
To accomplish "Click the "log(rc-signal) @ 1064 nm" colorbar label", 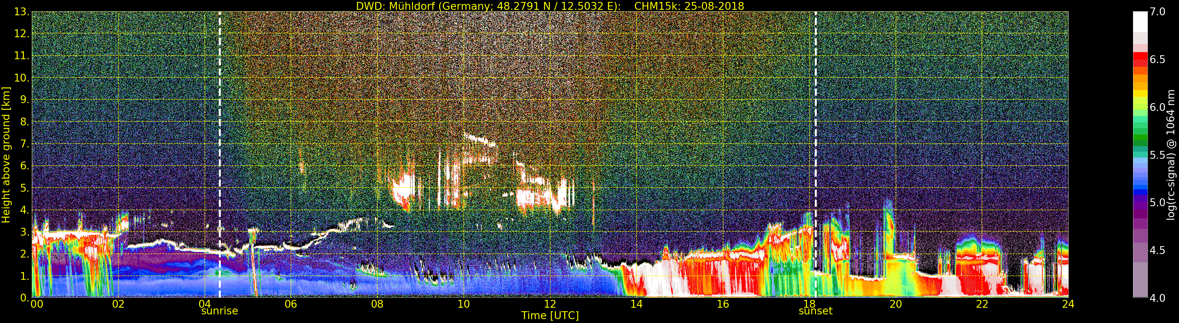I will [x=1171, y=154].
